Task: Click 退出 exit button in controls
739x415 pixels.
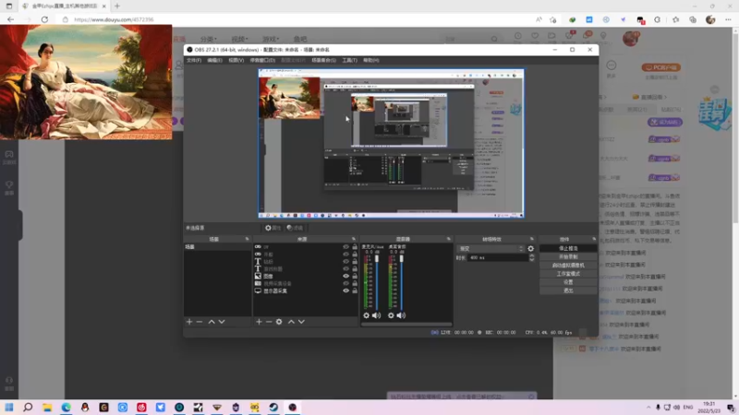Action: (568, 290)
